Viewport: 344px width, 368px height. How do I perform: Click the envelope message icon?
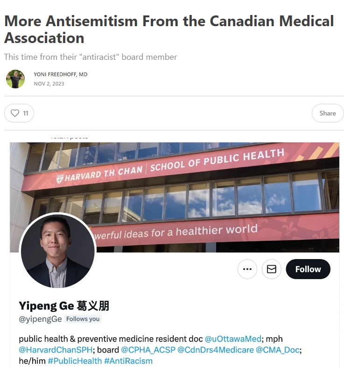coord(271,269)
